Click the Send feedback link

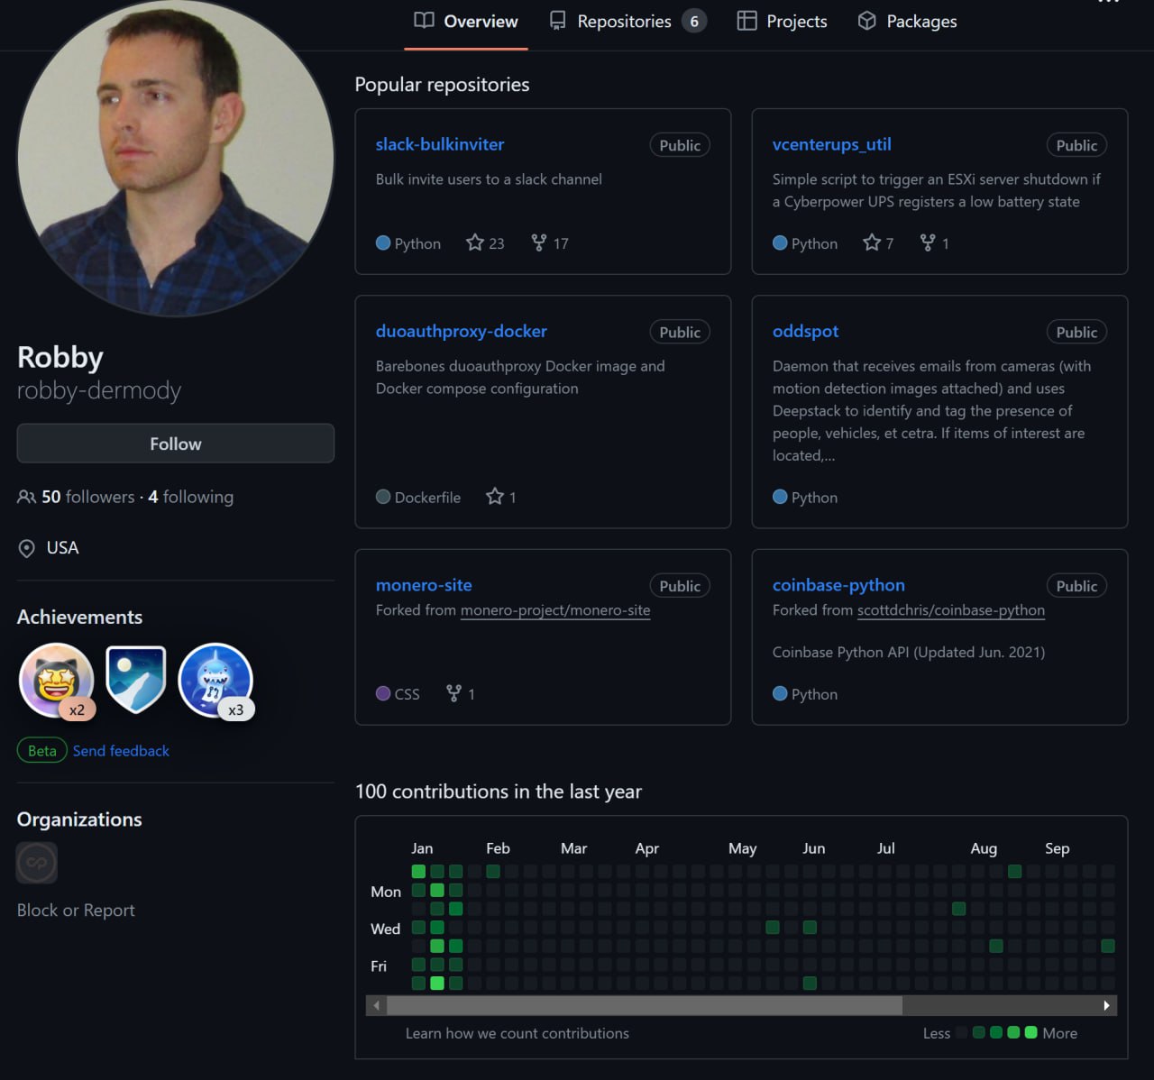tap(121, 751)
